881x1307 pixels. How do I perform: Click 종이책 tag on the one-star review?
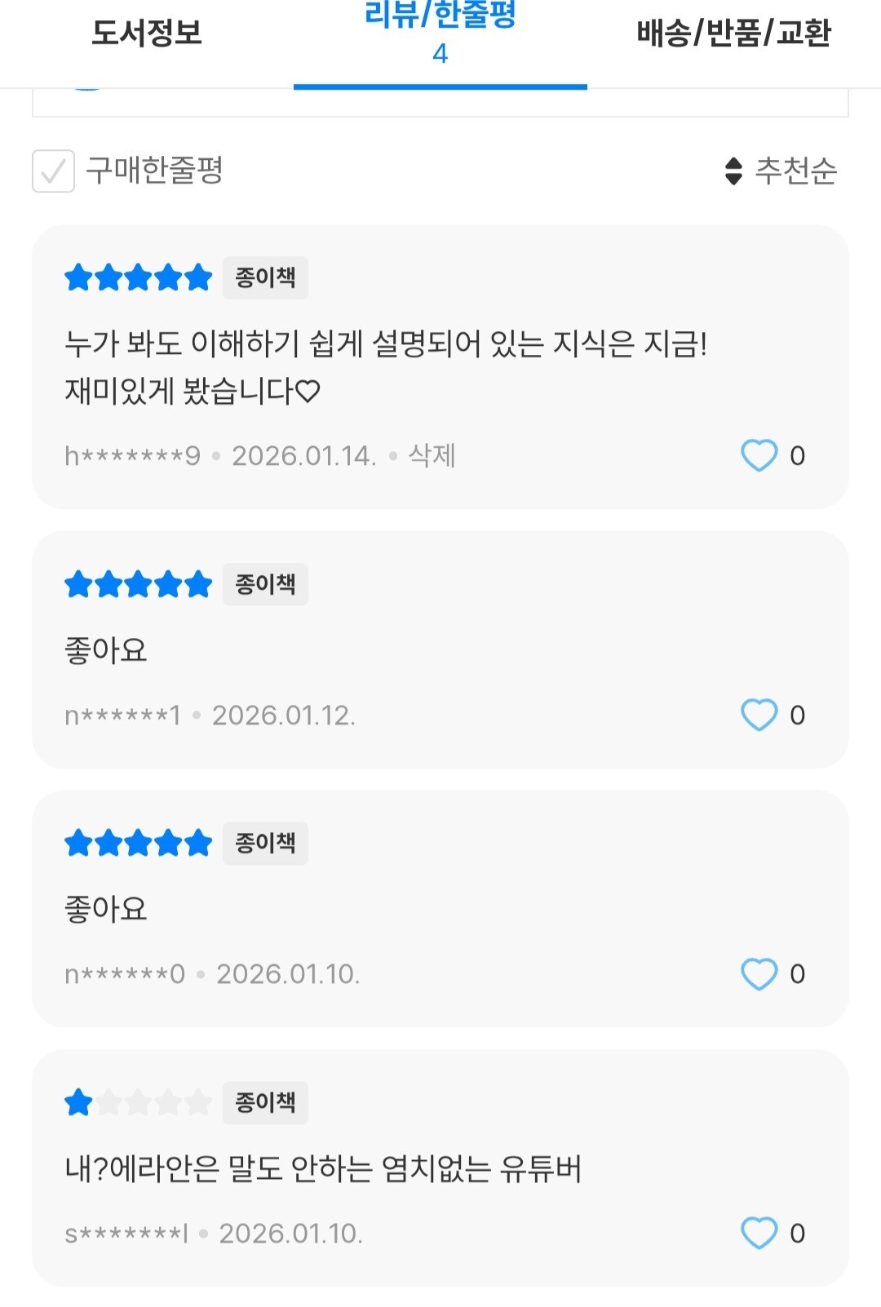tap(265, 1103)
